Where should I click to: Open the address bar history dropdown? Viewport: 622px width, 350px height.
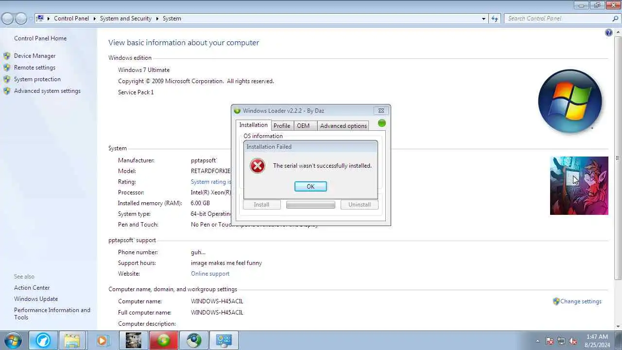point(484,18)
